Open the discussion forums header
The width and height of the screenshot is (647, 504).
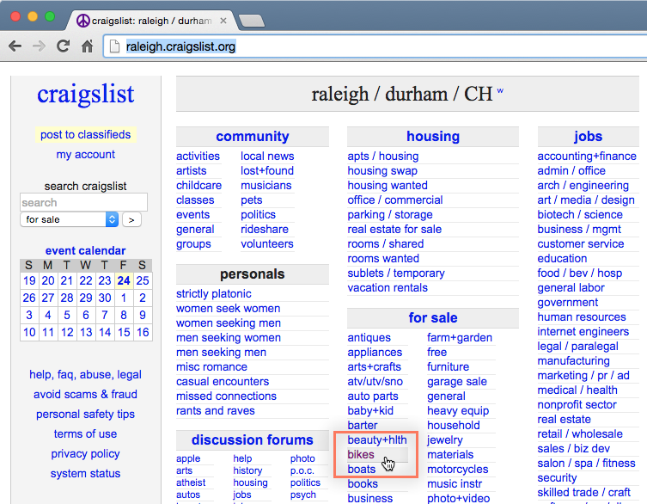(252, 439)
